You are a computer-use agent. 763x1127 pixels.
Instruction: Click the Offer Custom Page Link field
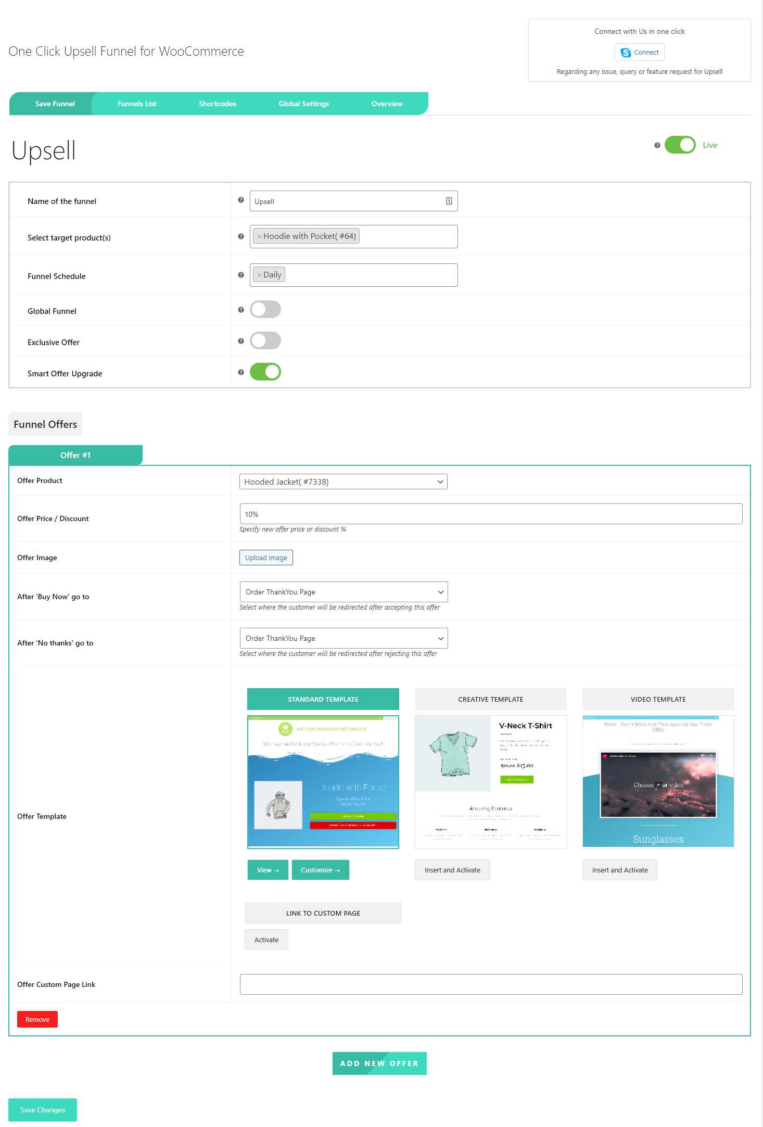coord(491,984)
